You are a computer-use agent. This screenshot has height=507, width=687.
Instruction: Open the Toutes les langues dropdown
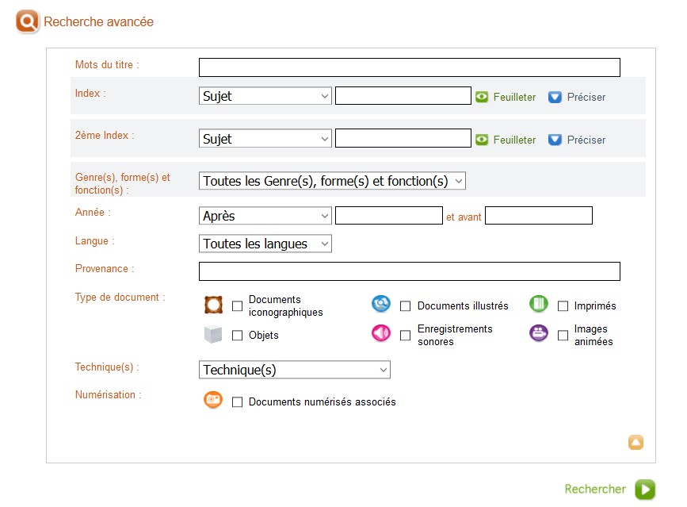(265, 244)
